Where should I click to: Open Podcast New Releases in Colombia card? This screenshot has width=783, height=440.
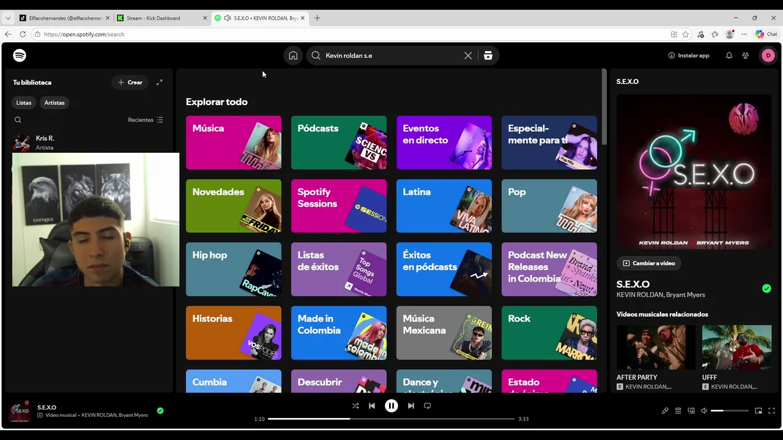click(549, 269)
